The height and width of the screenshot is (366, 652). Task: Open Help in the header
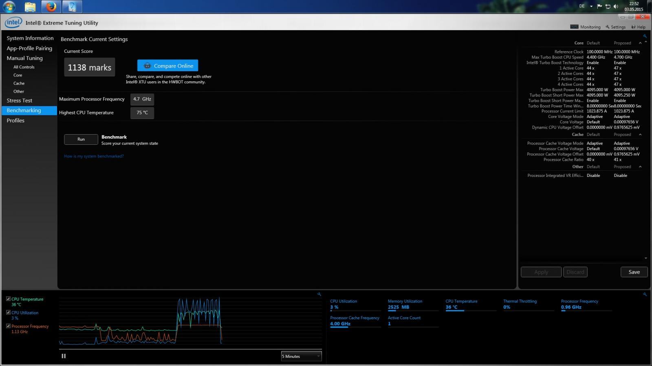click(x=638, y=27)
